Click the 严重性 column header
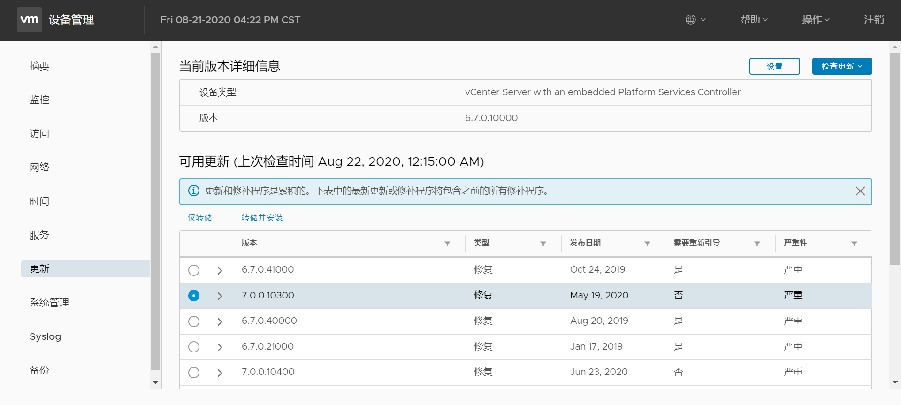Screen dimensions: 901x405 tap(795, 243)
